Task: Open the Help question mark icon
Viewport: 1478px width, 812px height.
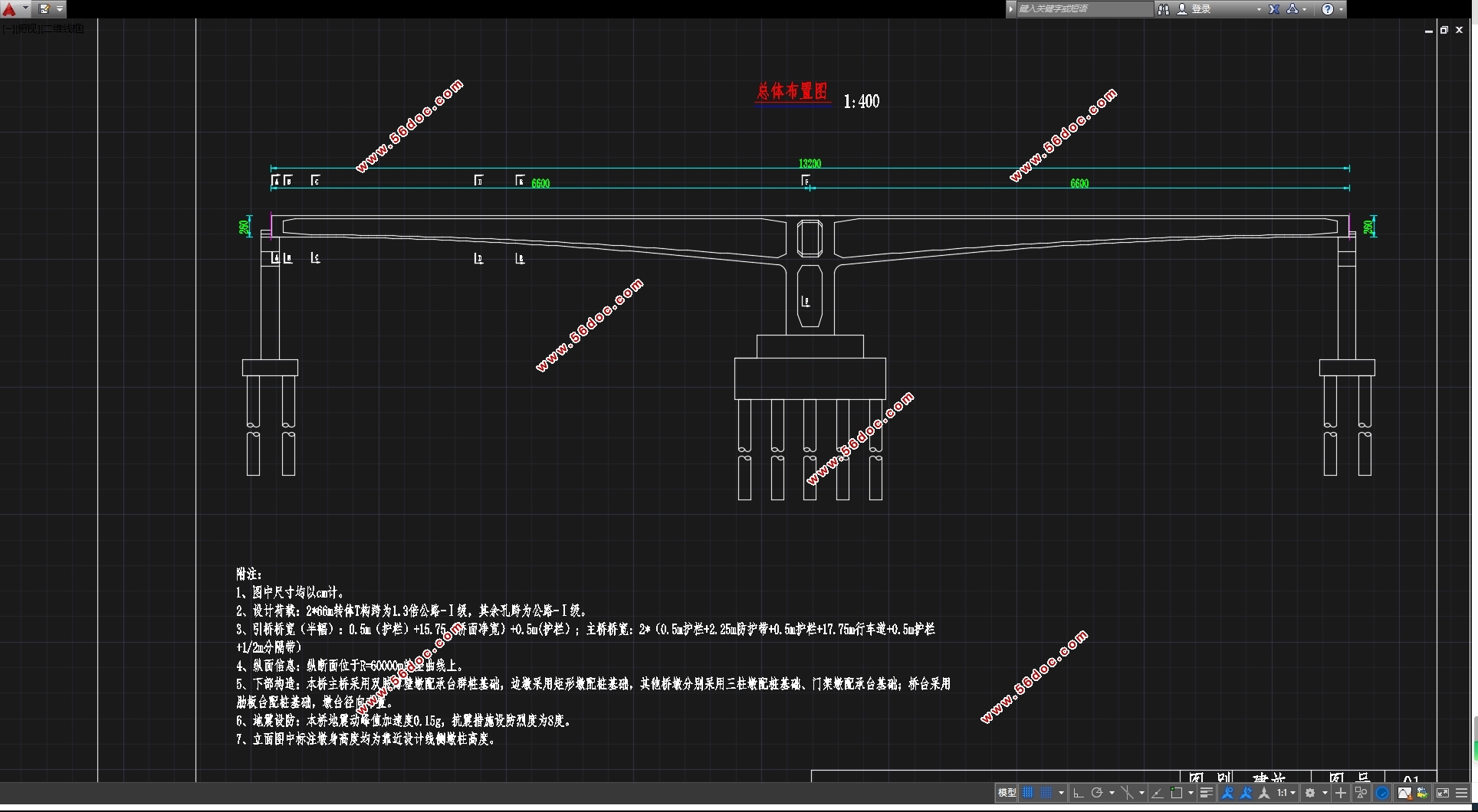Action: 1328,9
